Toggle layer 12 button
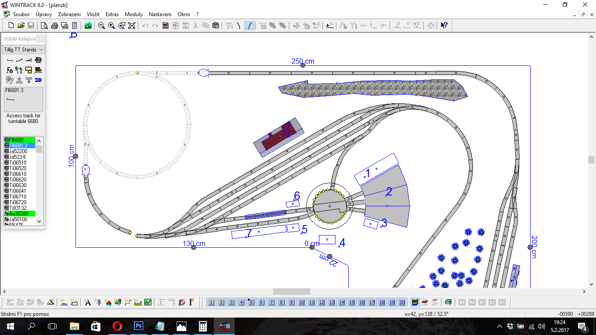 coord(322,302)
